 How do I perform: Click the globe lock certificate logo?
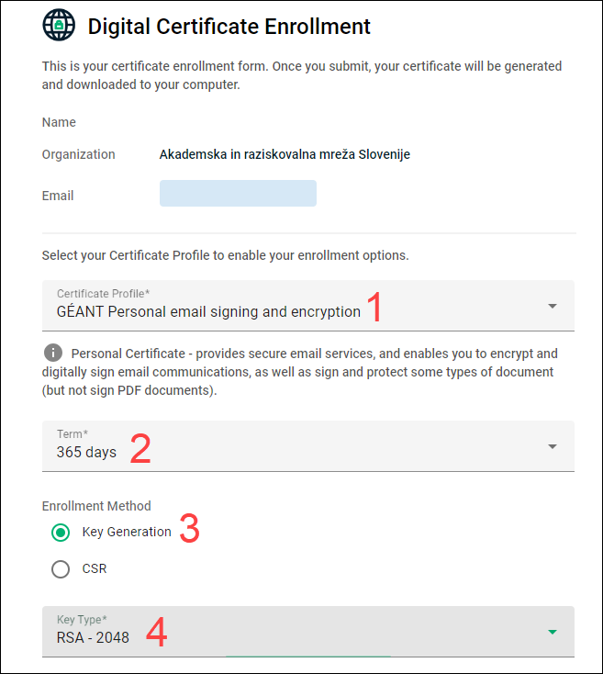59,25
